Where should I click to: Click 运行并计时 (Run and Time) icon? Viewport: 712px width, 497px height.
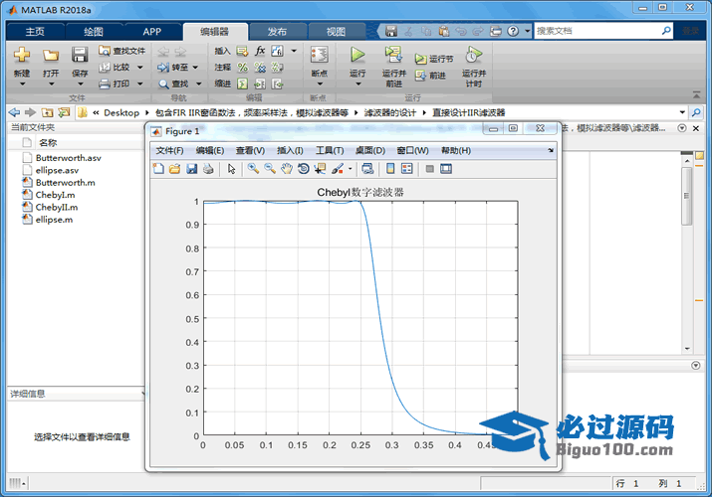(x=473, y=55)
